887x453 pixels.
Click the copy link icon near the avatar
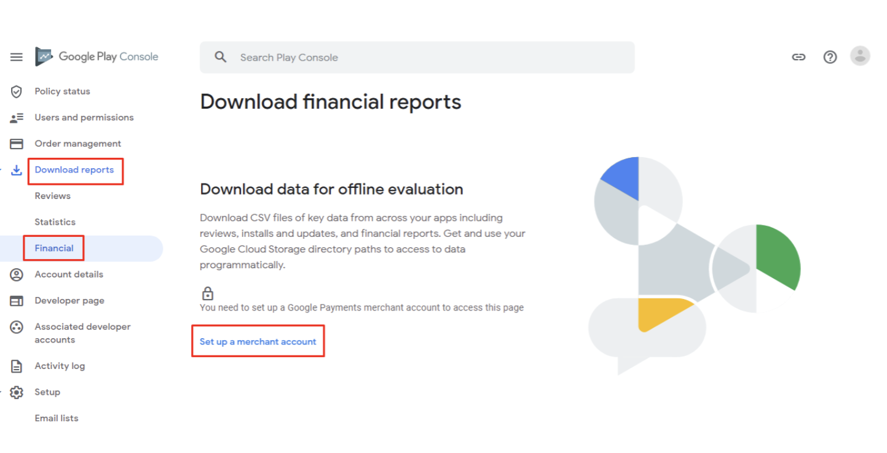coord(798,56)
